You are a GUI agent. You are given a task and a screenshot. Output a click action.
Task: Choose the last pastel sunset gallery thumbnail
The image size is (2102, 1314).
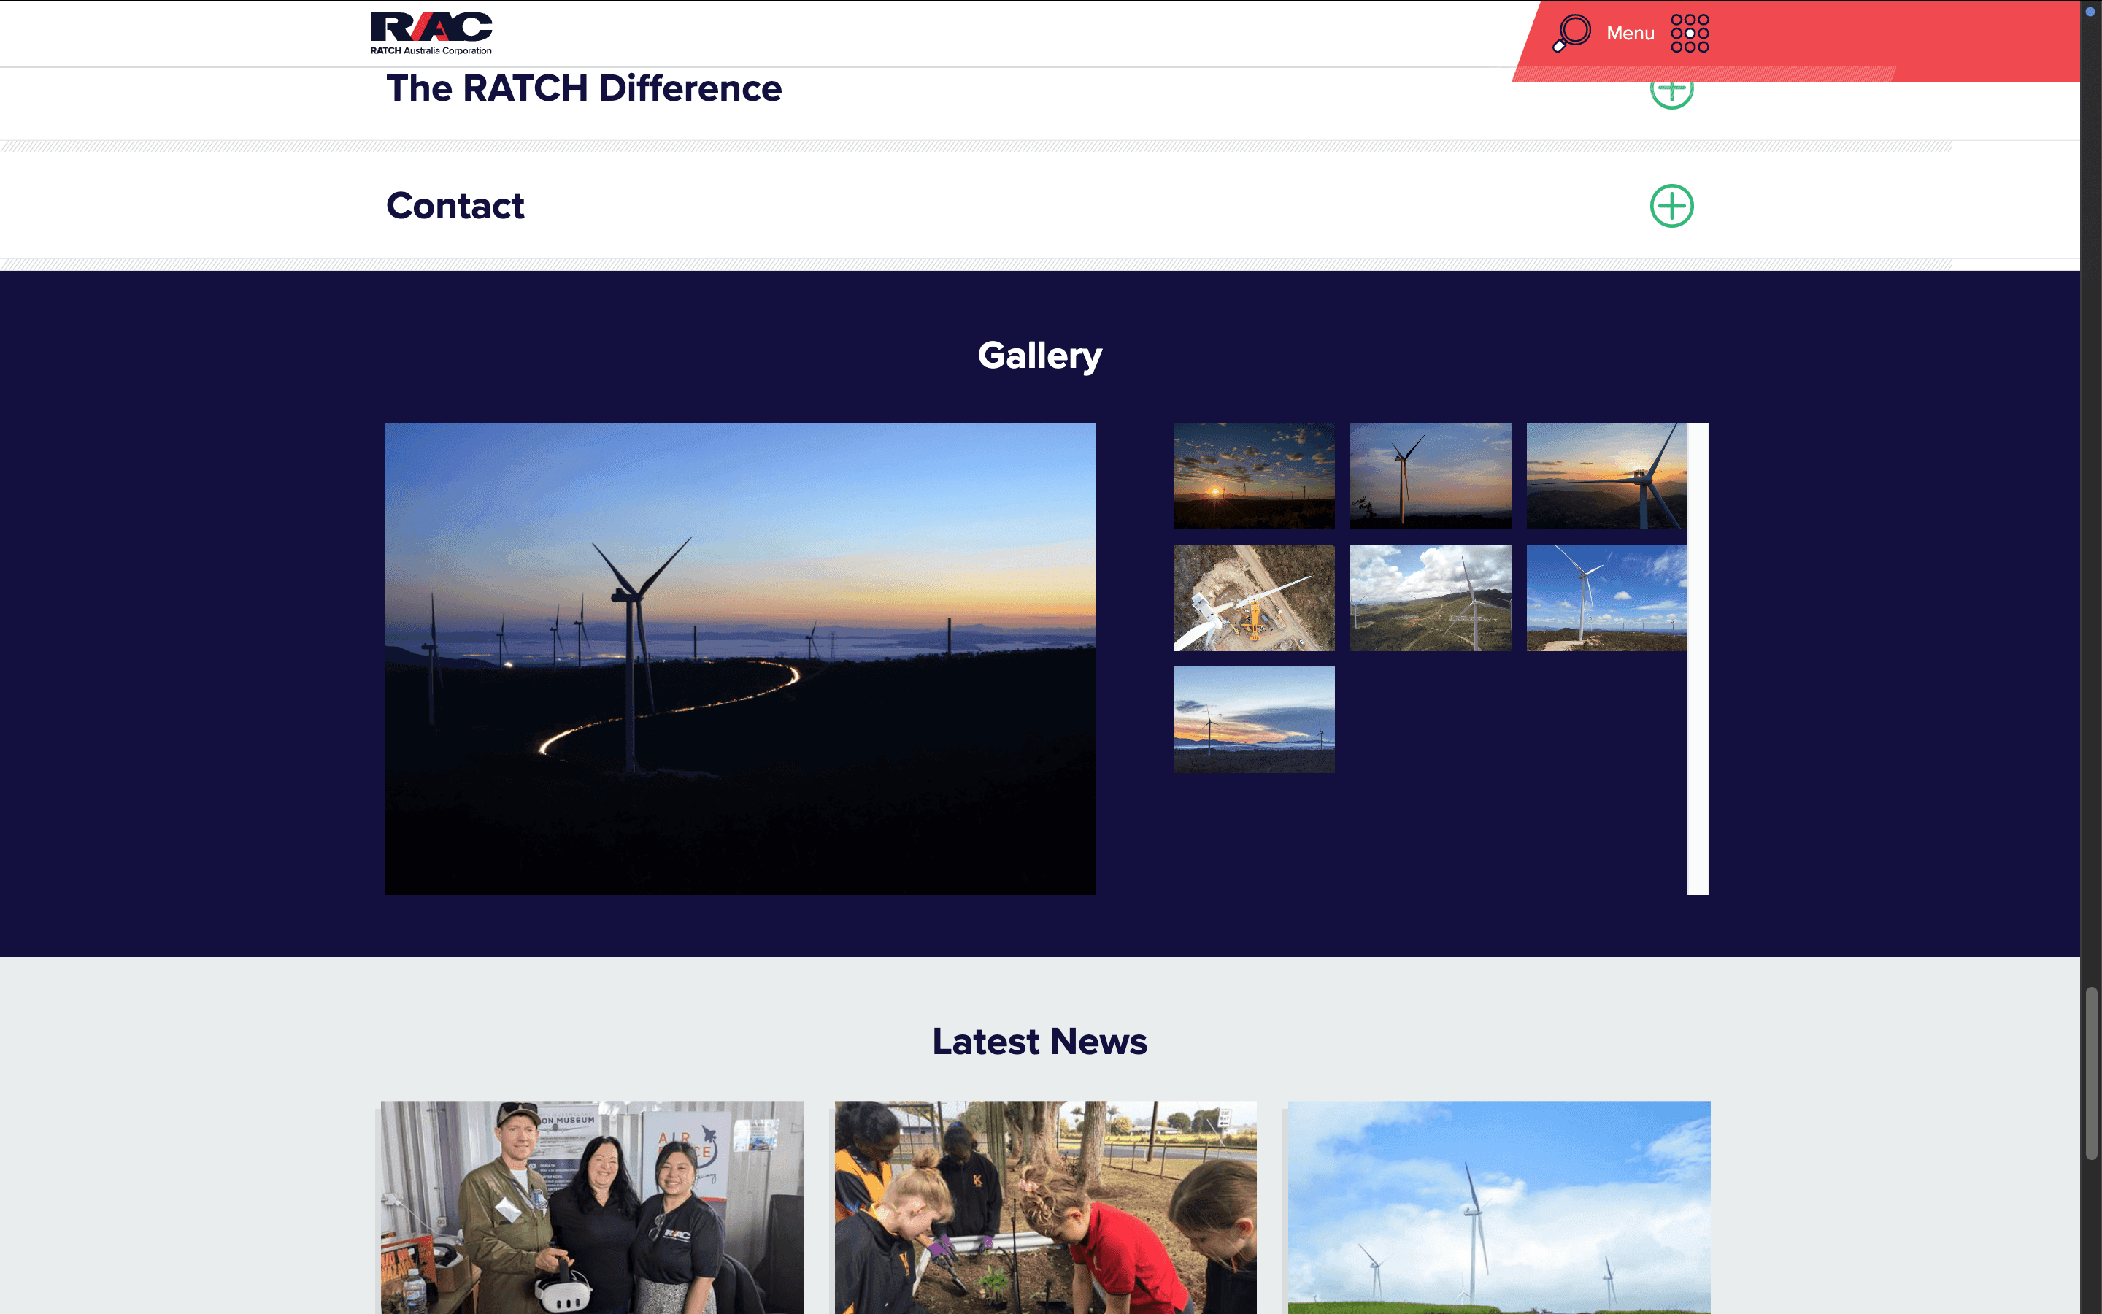(1253, 720)
